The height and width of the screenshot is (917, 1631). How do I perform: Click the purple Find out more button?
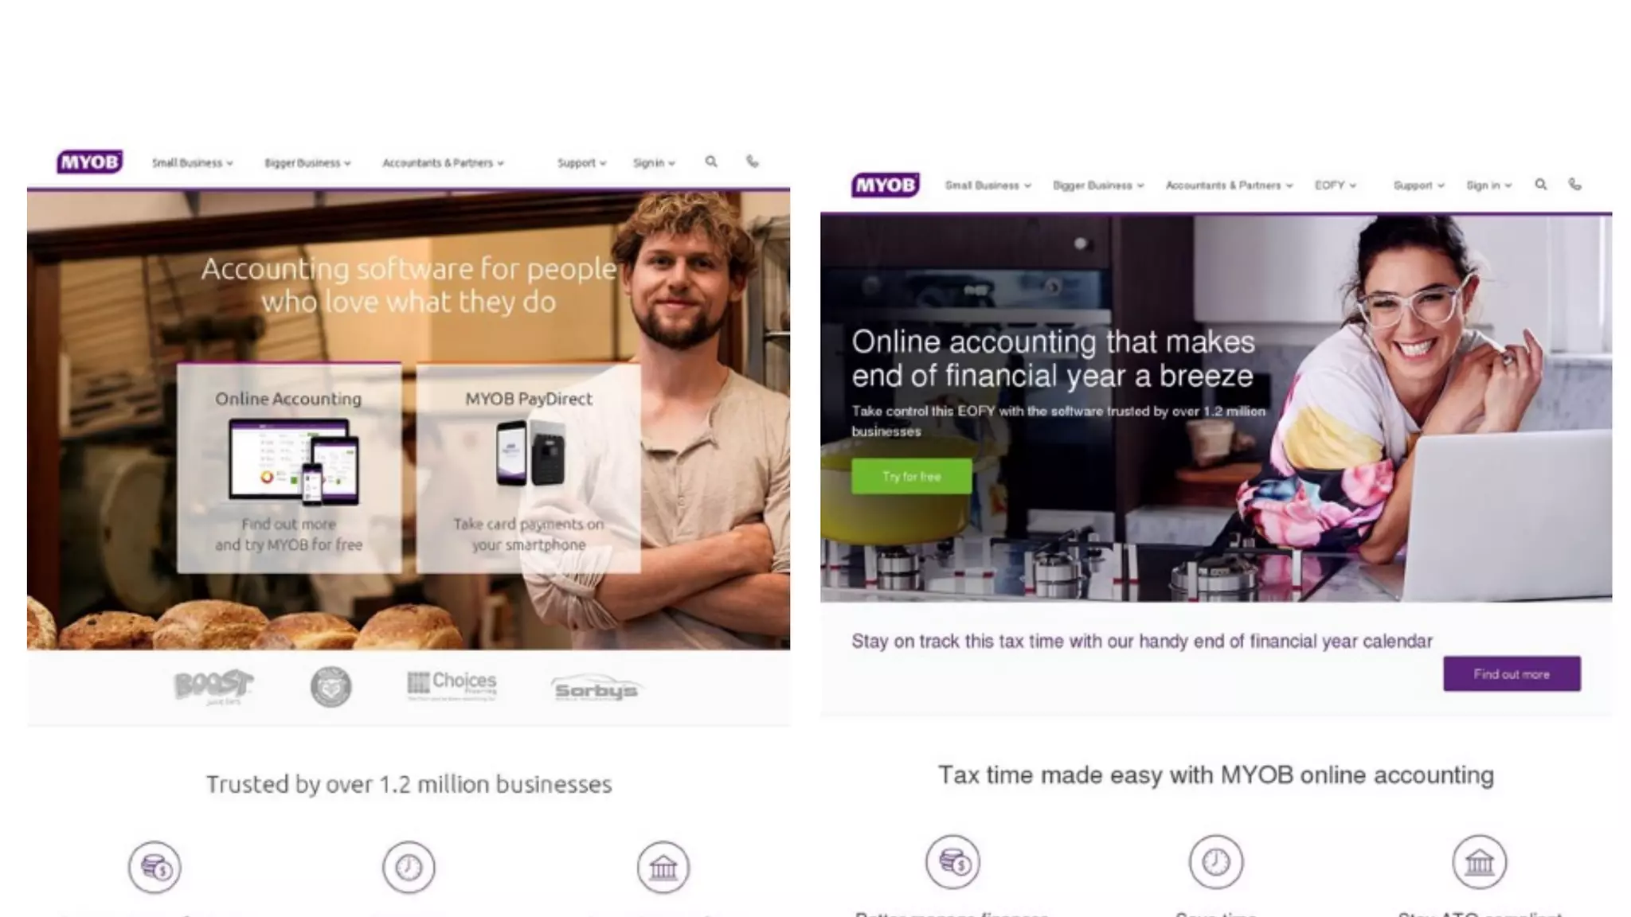(x=1511, y=674)
